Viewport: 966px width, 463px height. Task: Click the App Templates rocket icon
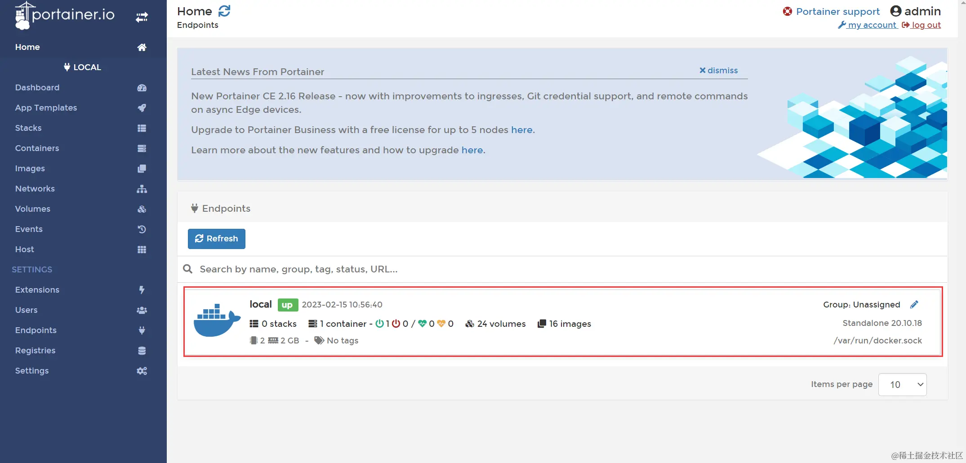click(142, 108)
